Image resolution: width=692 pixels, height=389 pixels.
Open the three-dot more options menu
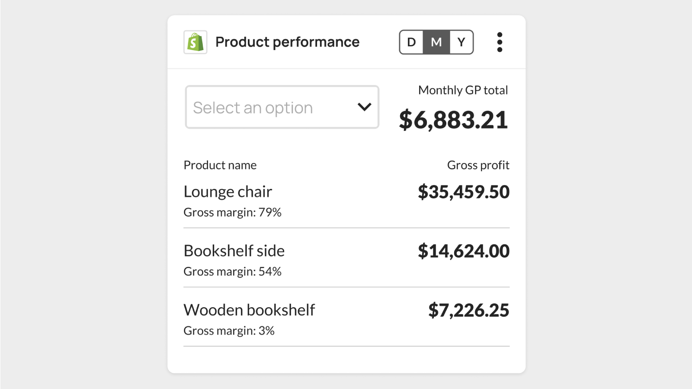tap(500, 42)
